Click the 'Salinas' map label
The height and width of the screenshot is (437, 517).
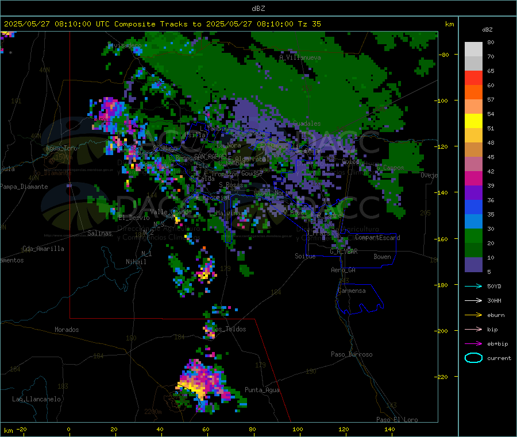(x=99, y=233)
